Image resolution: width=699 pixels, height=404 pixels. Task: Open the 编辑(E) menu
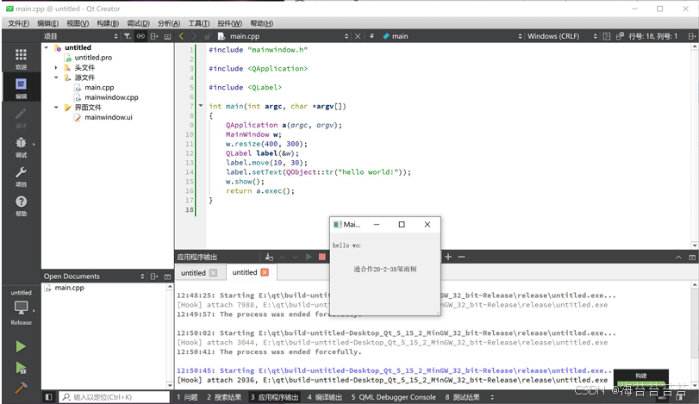click(x=47, y=23)
